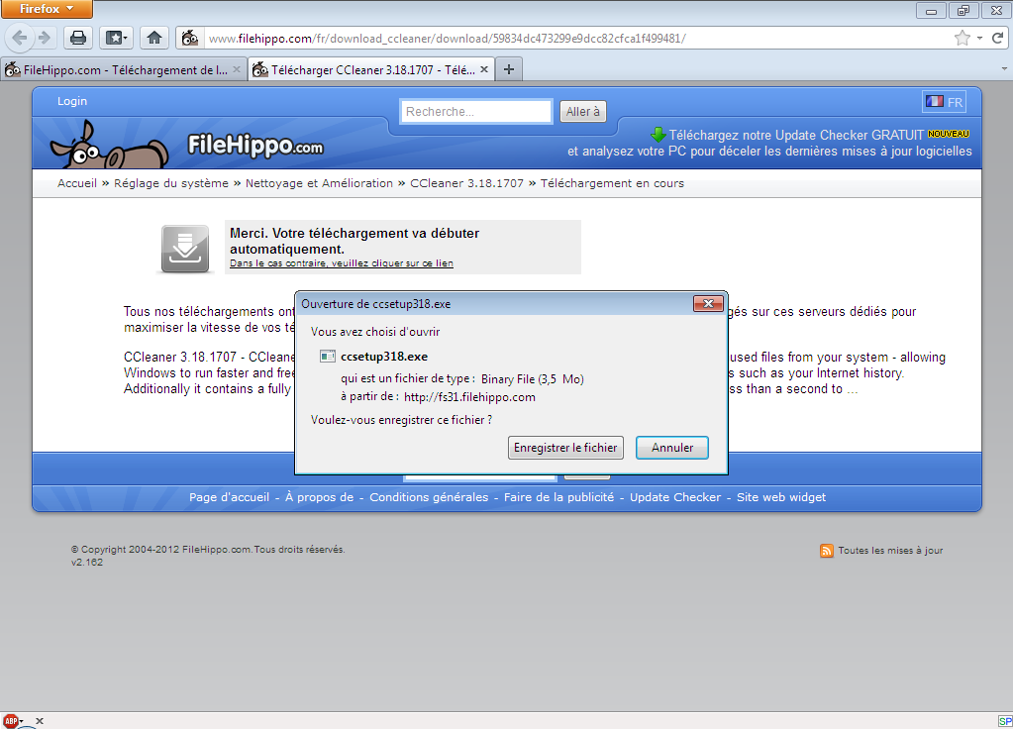Open Réglage du système breadcrumb

(x=171, y=183)
